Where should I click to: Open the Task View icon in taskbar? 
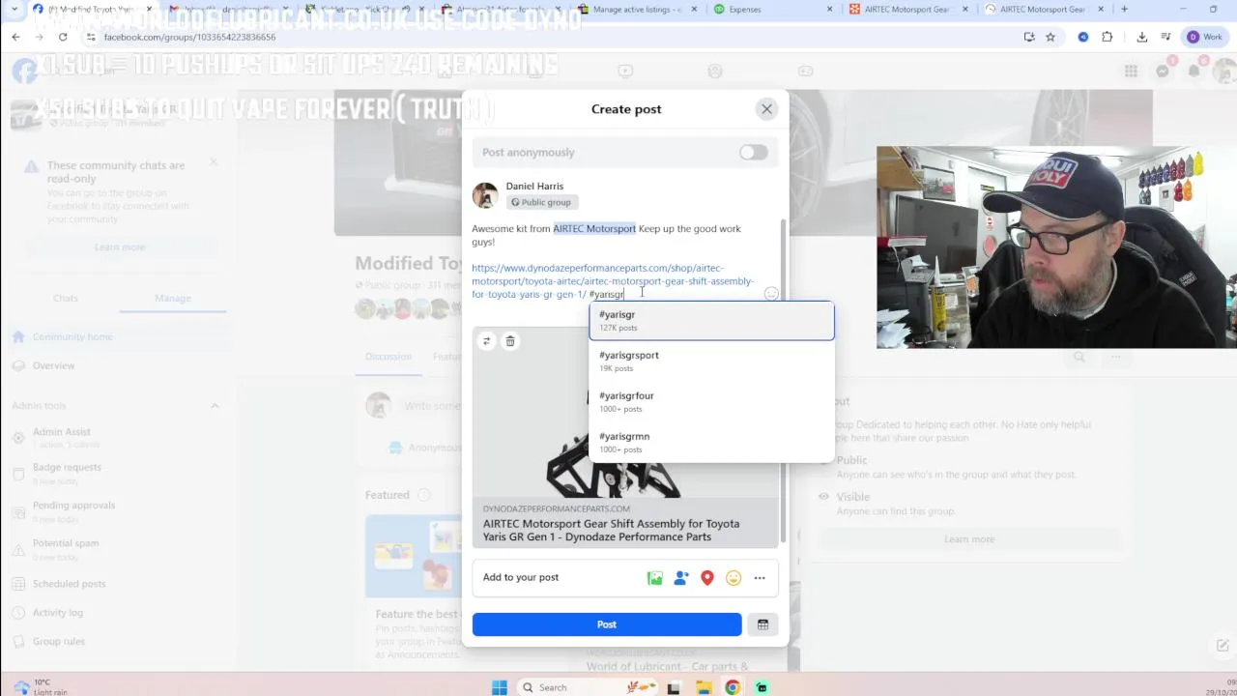674,687
